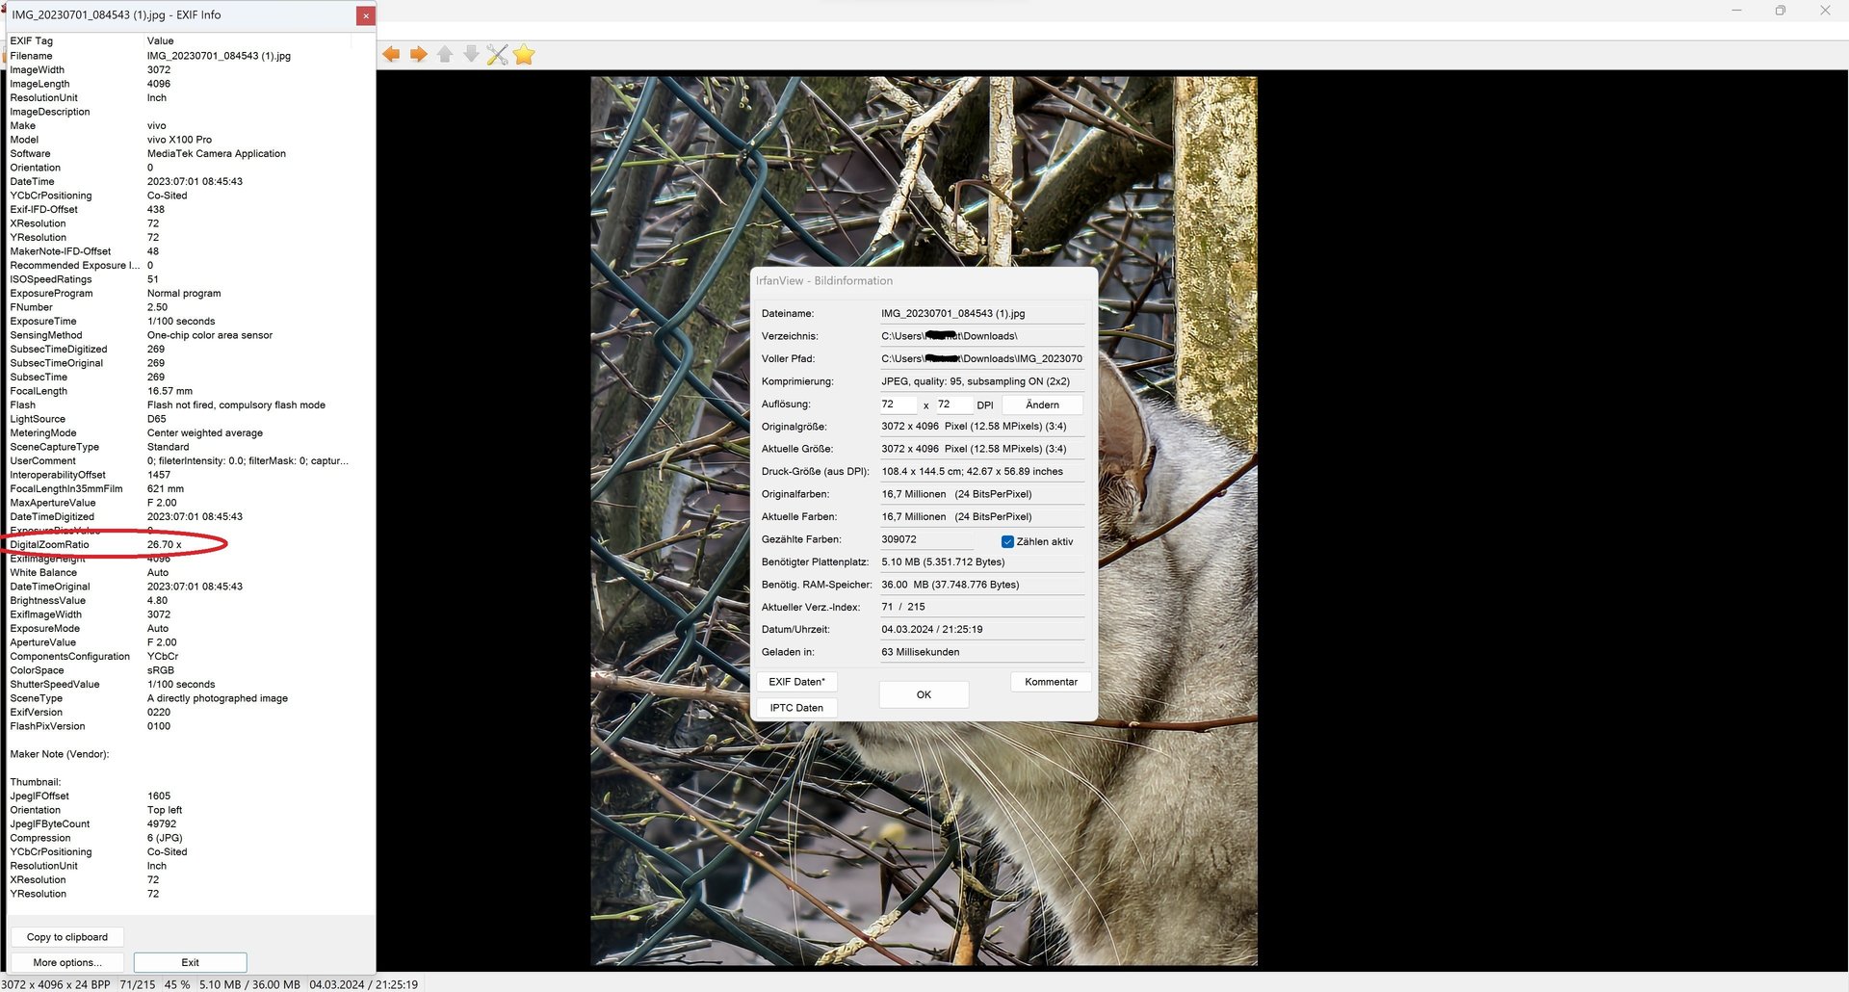Image resolution: width=1849 pixels, height=992 pixels.
Task: Close the EXIF Info panel
Action: pyautogui.click(x=365, y=15)
